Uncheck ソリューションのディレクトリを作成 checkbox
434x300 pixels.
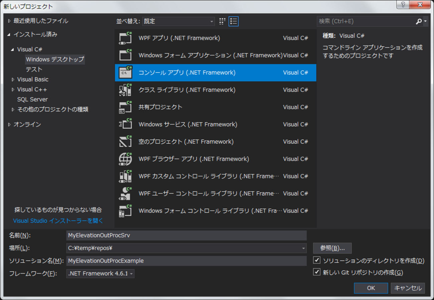coord(317,260)
